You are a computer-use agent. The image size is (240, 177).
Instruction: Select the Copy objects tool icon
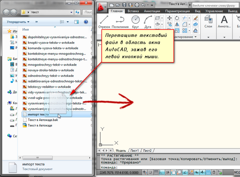coord(170,24)
